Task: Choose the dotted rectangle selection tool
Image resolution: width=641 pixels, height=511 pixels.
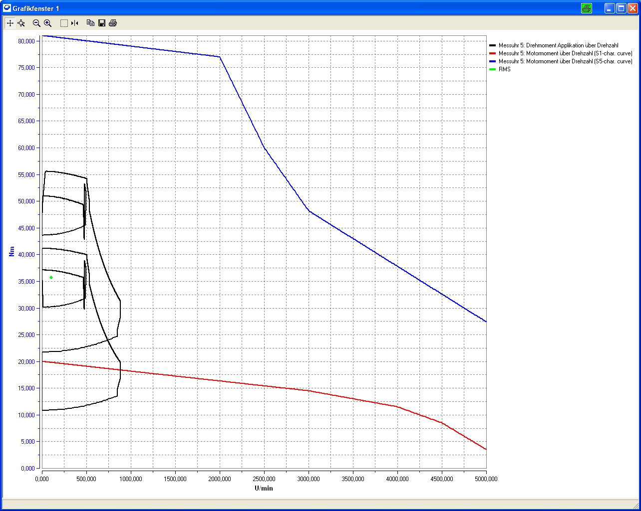Action: click(x=64, y=23)
